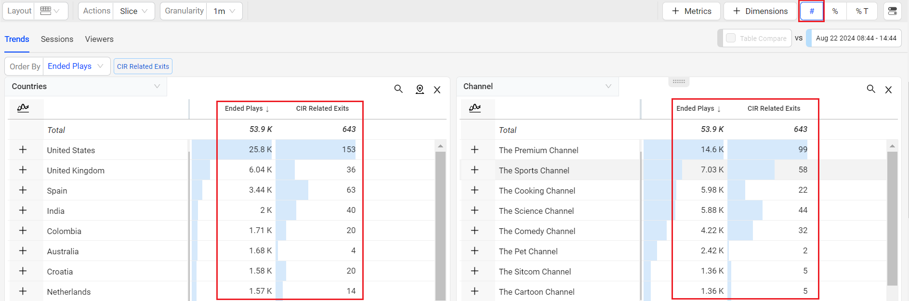Expand The Science Channel row

[x=474, y=210]
